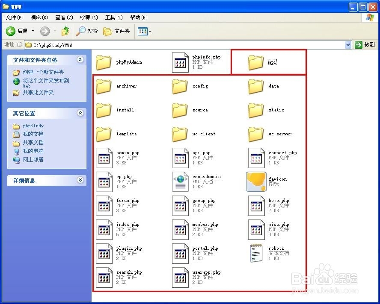Open the Help (帮助) menu
This screenshot has width=380, height=304.
pyautogui.click(x=138, y=18)
